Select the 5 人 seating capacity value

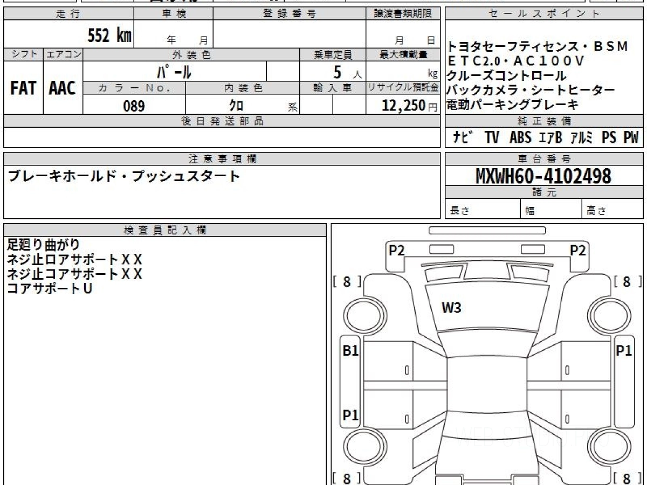347,72
